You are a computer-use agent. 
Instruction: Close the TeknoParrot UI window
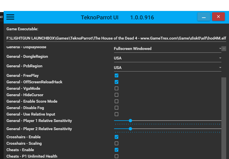click(x=218, y=17)
